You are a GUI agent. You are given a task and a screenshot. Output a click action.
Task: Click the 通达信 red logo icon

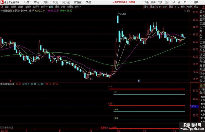tap(2, 2)
